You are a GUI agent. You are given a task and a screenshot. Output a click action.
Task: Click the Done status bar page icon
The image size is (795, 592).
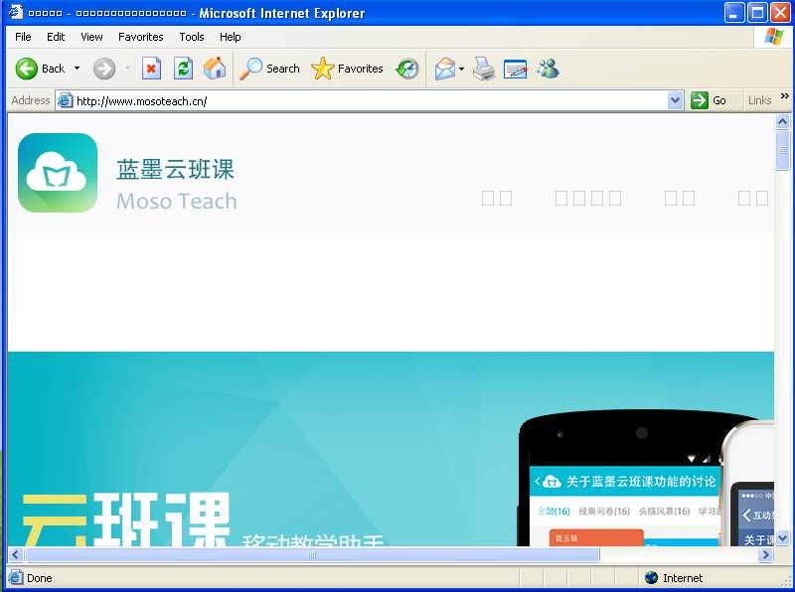16,578
